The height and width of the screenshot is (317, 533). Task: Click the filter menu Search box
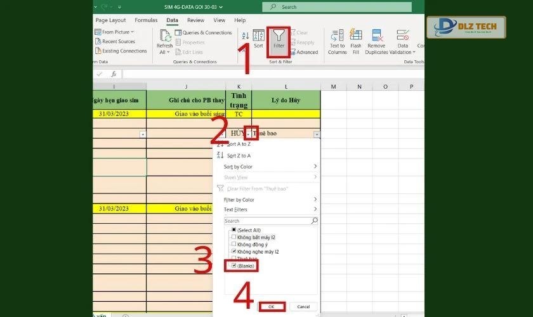(x=267, y=221)
